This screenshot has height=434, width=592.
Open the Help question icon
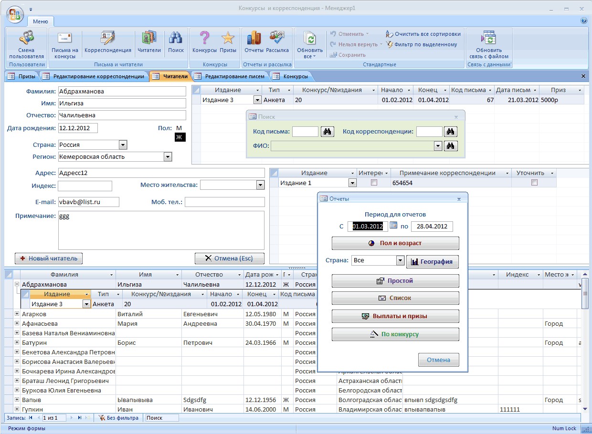pyautogui.click(x=584, y=21)
